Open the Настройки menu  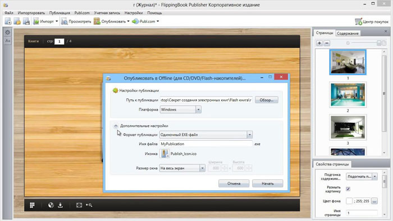(134, 13)
